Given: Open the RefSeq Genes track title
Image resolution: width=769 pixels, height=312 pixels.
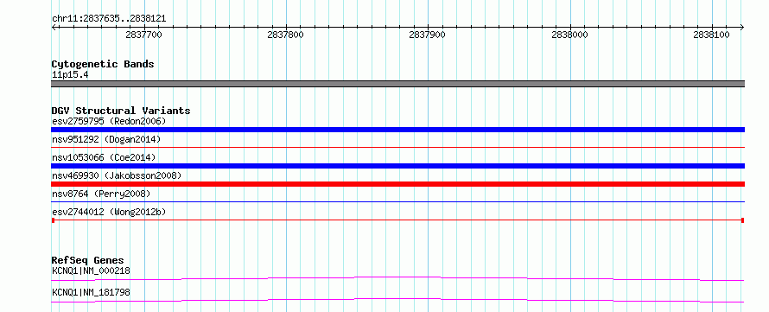Looking at the screenshot, I should [x=88, y=260].
